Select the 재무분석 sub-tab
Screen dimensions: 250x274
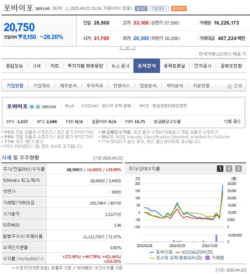coord(68,86)
